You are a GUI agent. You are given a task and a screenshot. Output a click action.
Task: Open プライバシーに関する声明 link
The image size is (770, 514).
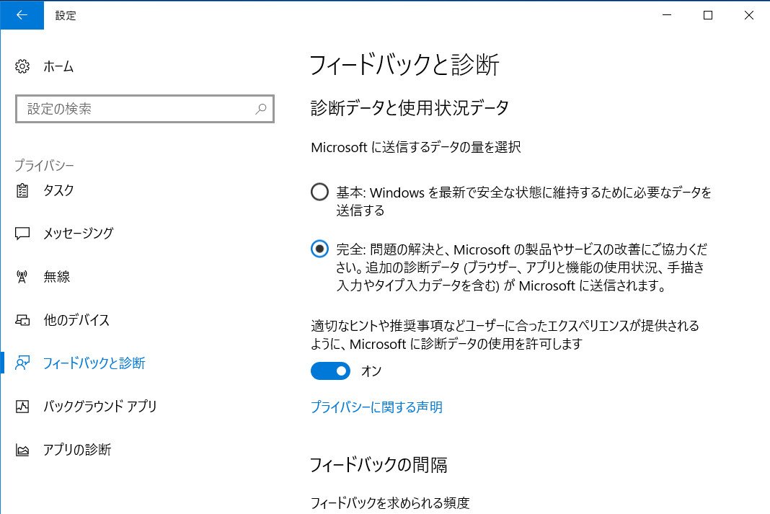point(376,407)
